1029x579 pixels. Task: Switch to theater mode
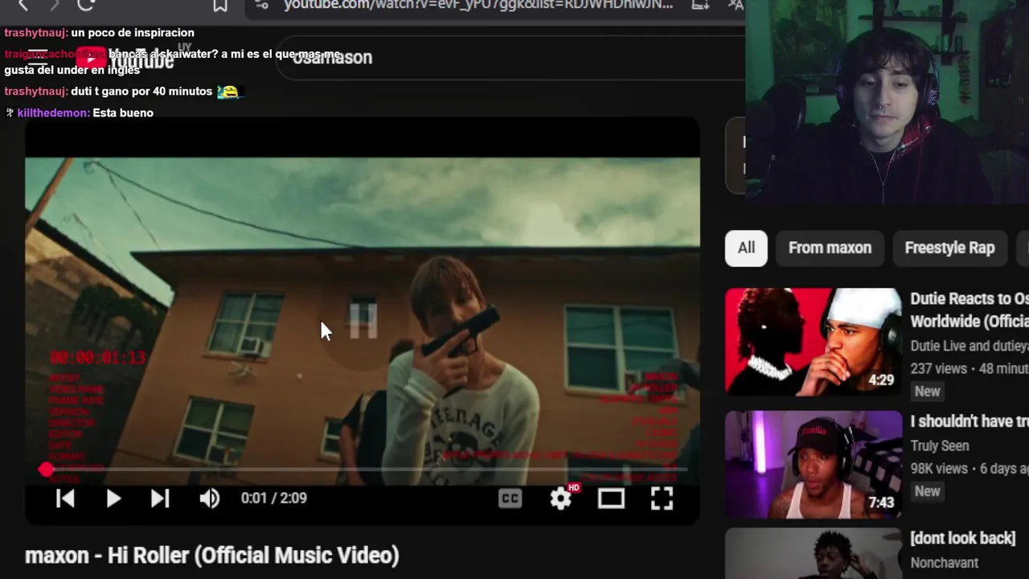[x=611, y=499]
